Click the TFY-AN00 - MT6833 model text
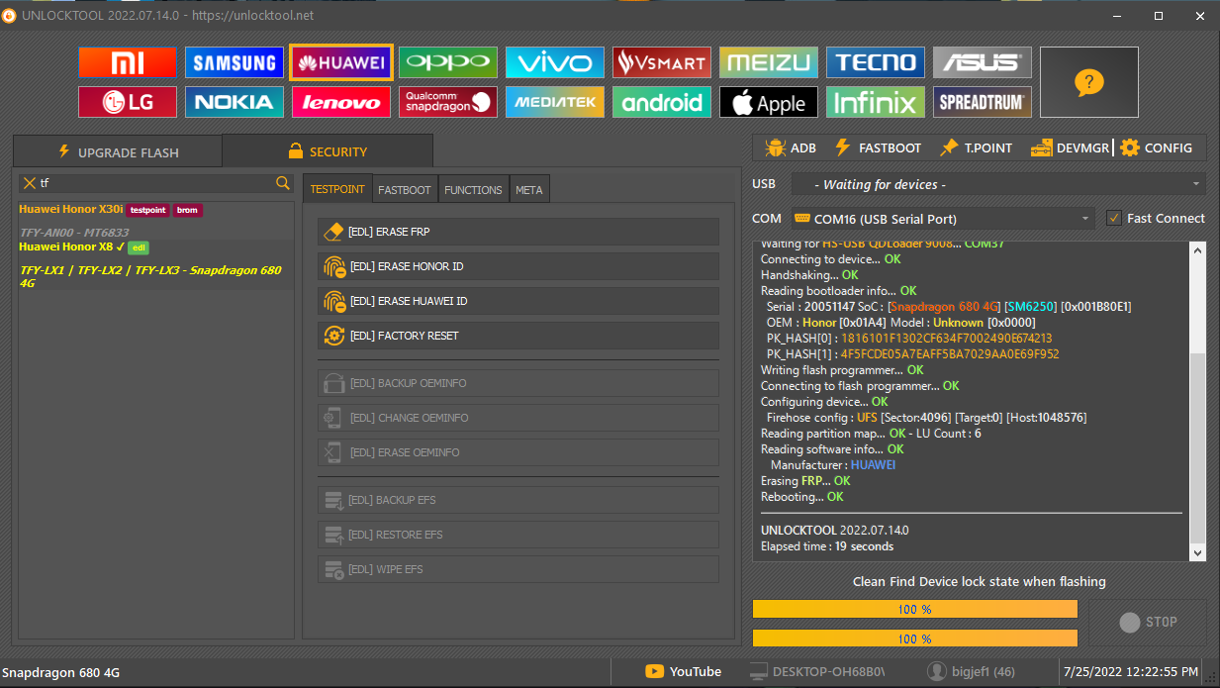1220x688 pixels. 75,233
